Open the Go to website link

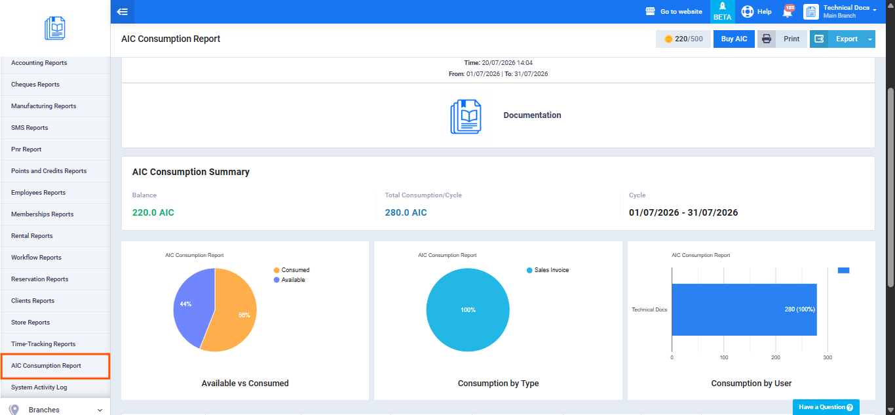[x=674, y=11]
